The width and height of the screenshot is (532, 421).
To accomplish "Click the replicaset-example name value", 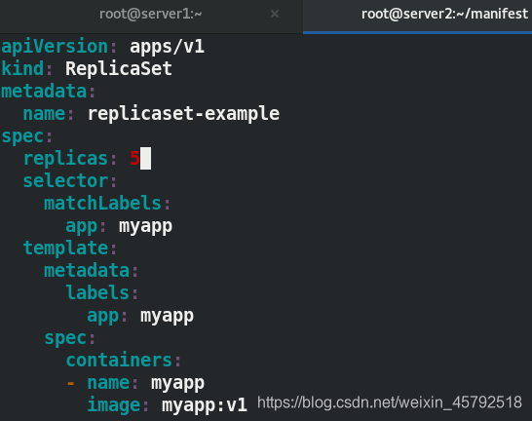I will 183,113.
